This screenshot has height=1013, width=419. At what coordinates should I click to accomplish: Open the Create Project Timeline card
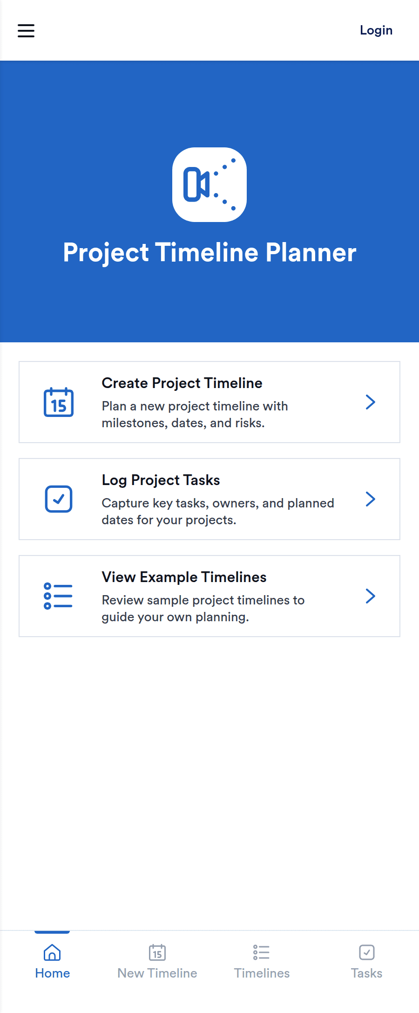tap(209, 402)
